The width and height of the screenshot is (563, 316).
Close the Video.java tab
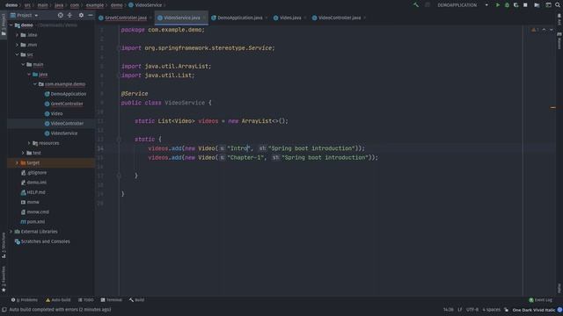click(x=305, y=18)
